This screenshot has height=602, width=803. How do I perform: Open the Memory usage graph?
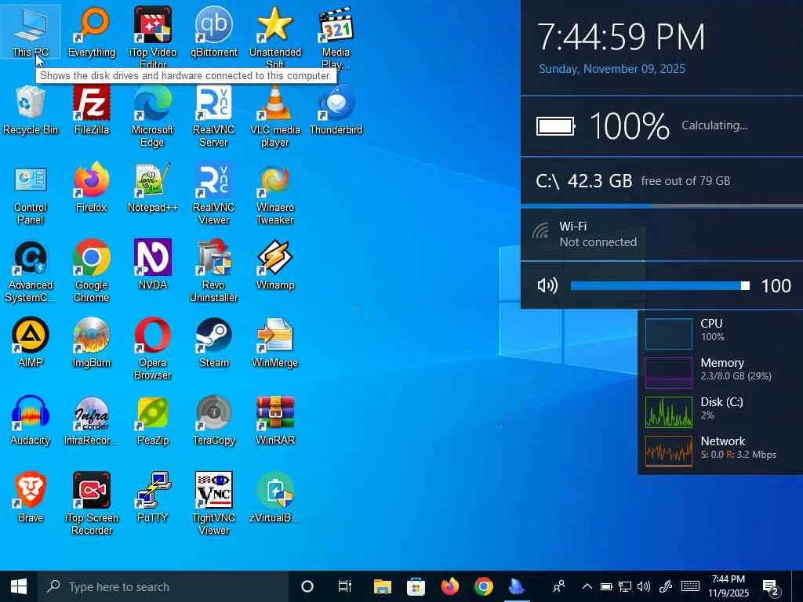tap(669, 372)
